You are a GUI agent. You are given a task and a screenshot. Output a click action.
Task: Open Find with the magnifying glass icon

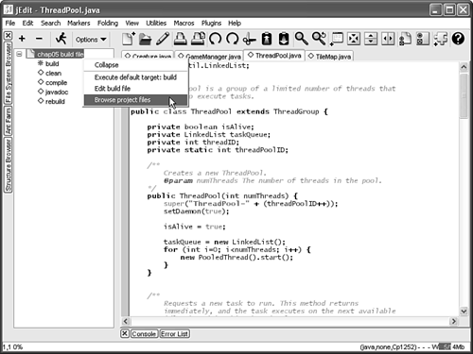click(x=302, y=39)
